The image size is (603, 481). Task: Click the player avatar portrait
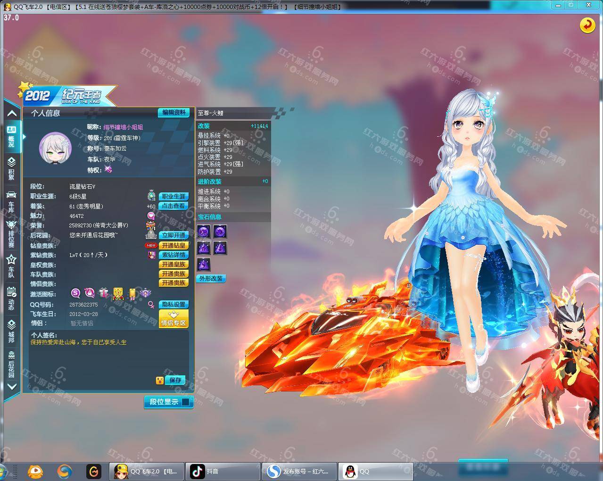tap(55, 148)
